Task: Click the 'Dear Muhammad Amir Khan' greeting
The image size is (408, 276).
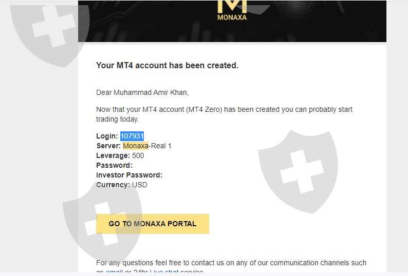Action: point(142,92)
